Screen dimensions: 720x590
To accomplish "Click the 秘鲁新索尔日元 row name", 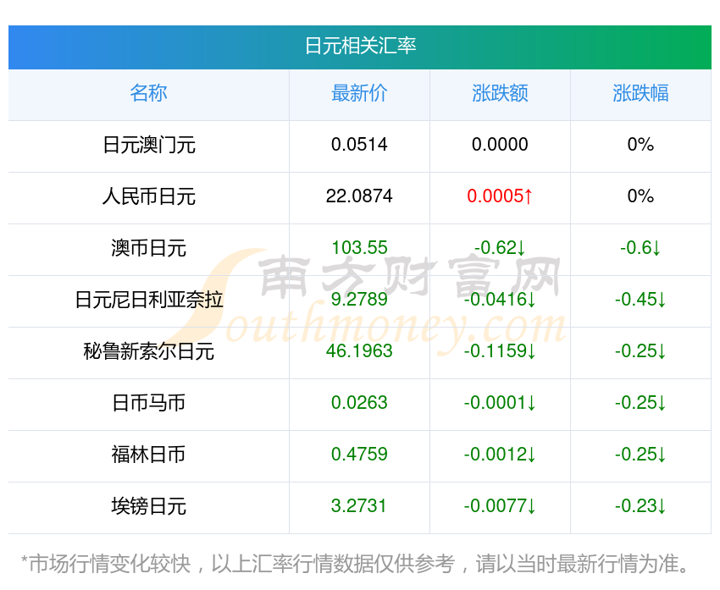I will click(x=148, y=351).
